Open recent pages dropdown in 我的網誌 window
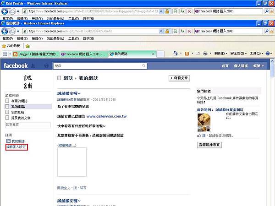 [x=18, y=31]
